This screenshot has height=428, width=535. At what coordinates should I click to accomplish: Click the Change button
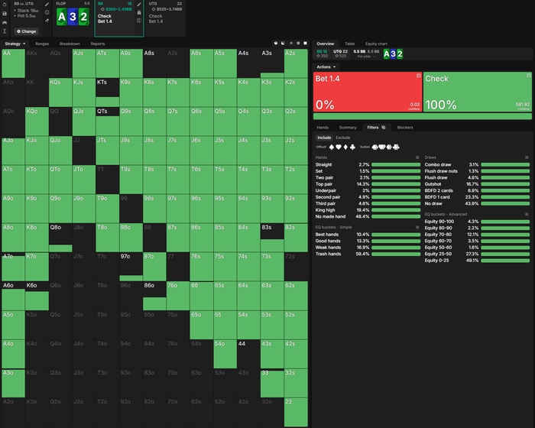[x=27, y=31]
